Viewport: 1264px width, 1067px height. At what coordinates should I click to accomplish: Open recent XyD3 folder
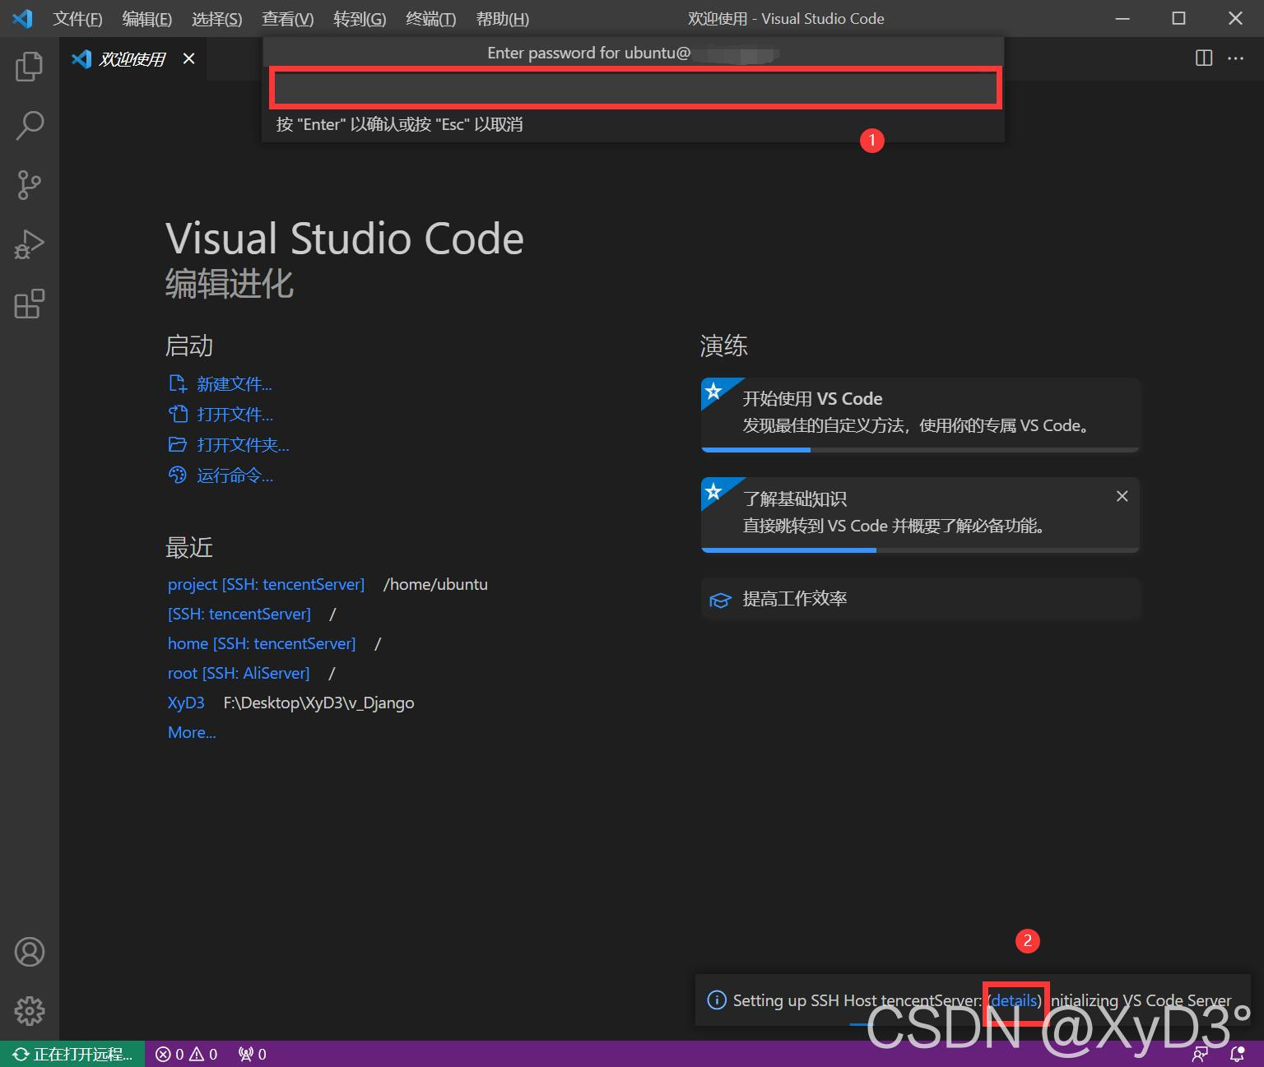[x=186, y=703]
